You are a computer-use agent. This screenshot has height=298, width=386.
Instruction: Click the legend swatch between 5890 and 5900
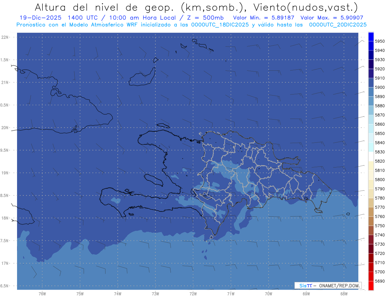point(371,92)
